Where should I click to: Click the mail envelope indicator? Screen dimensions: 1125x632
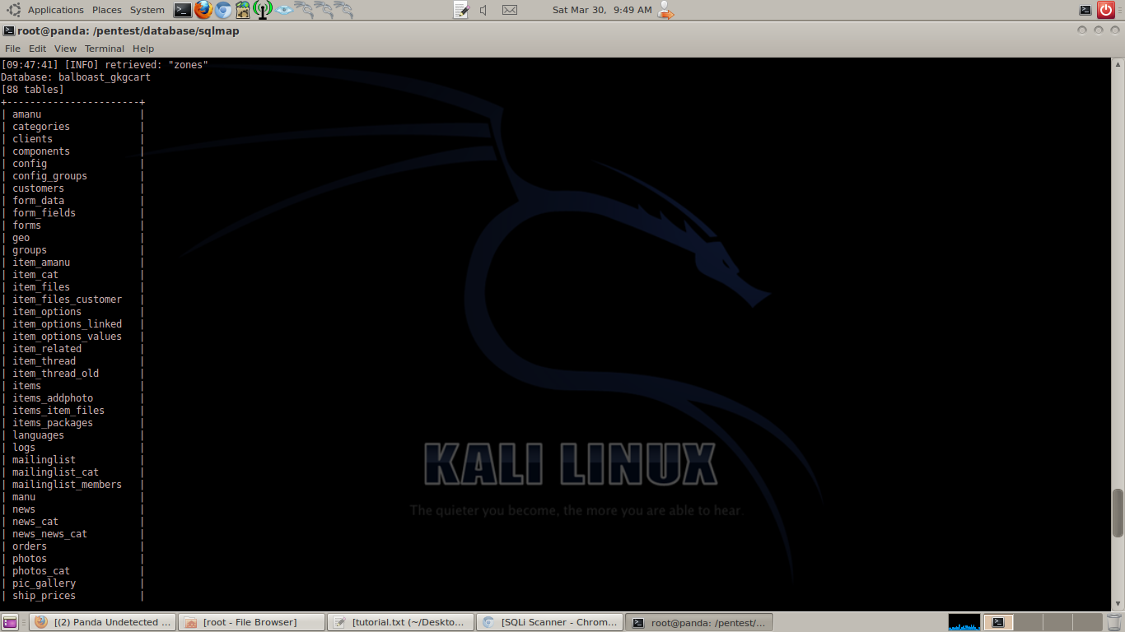click(510, 10)
